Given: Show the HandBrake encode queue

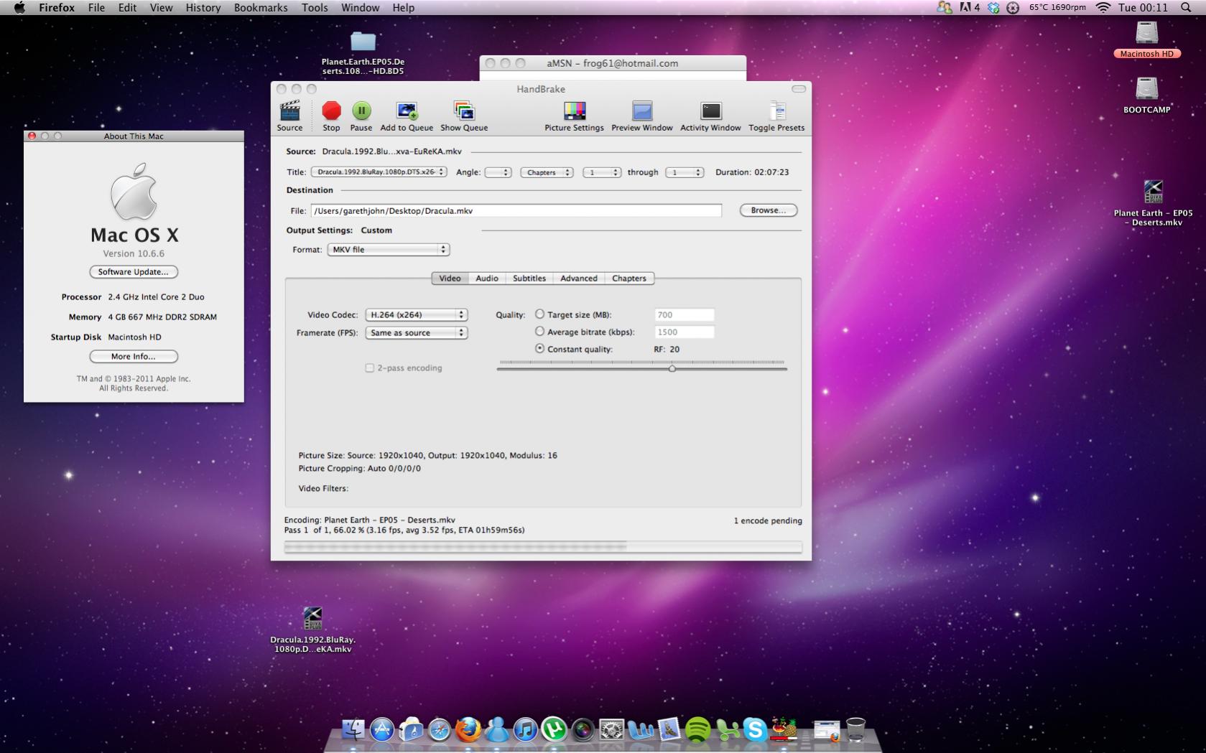Looking at the screenshot, I should click(x=464, y=116).
